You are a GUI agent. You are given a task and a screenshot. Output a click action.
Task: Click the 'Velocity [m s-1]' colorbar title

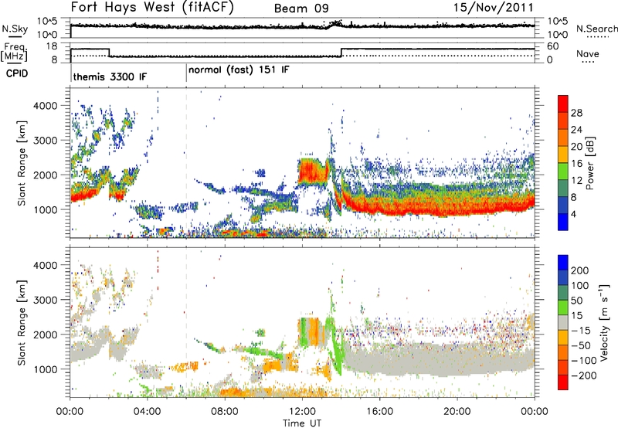(604, 323)
